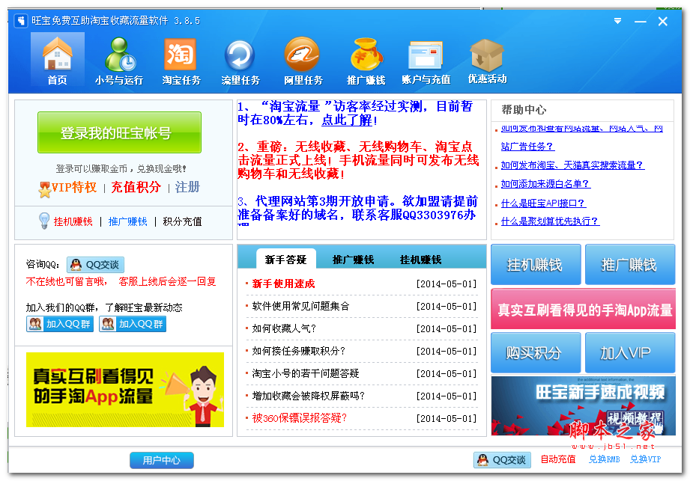The height and width of the screenshot is (481, 690).
Task: Click the 加入VIP tile
Action: tap(630, 352)
